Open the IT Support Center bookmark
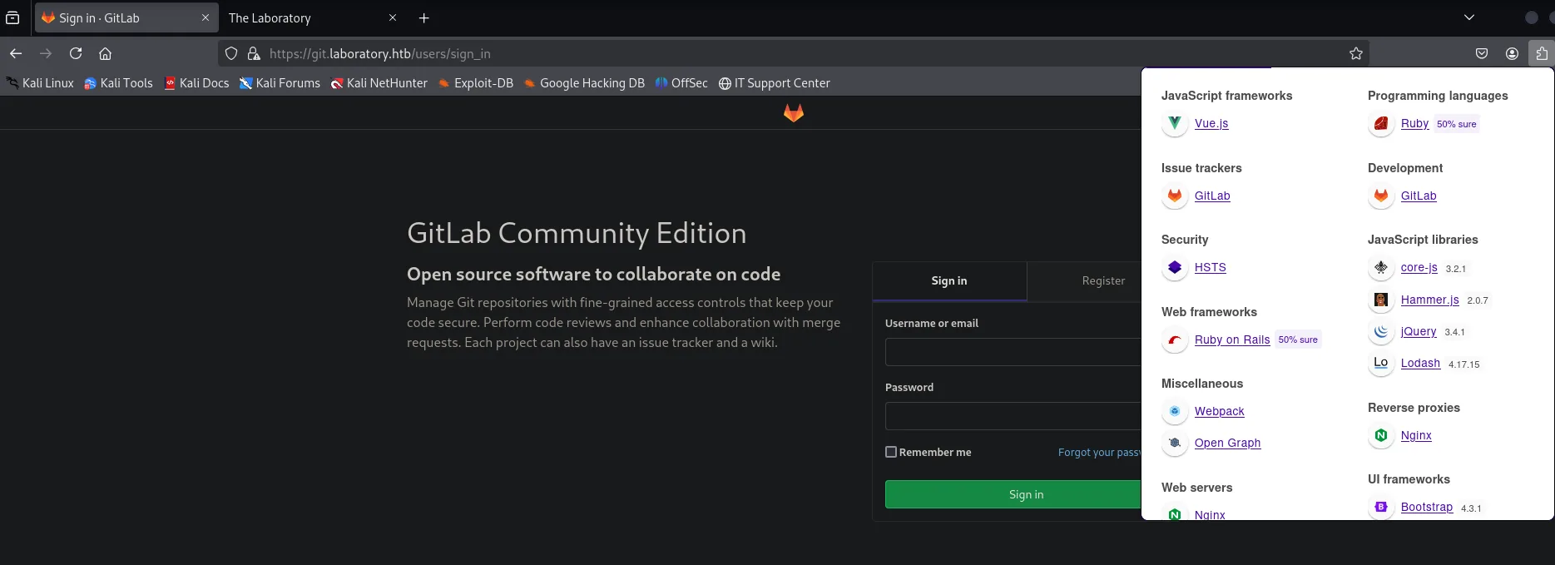 tap(775, 83)
